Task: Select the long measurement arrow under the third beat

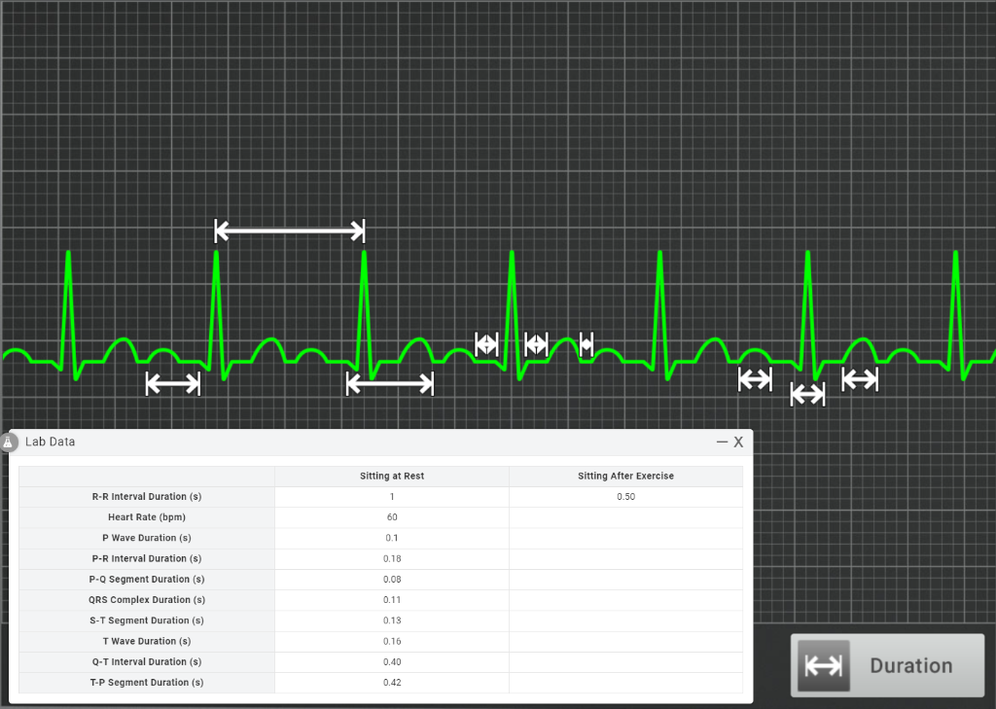Action: [x=389, y=384]
